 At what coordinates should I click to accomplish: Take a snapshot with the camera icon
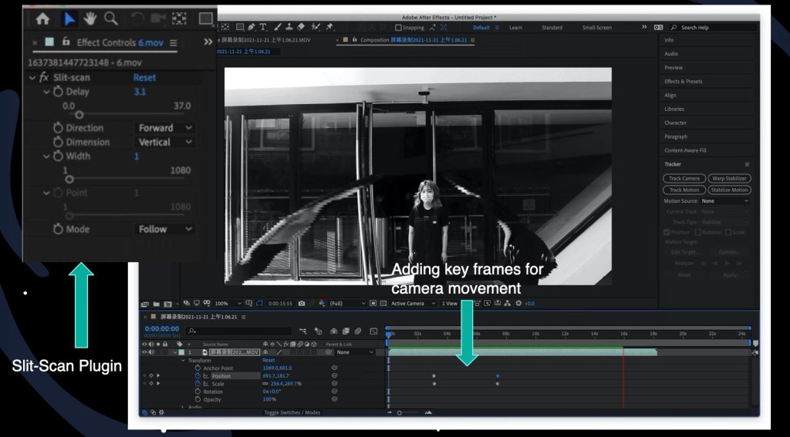pyautogui.click(x=302, y=304)
